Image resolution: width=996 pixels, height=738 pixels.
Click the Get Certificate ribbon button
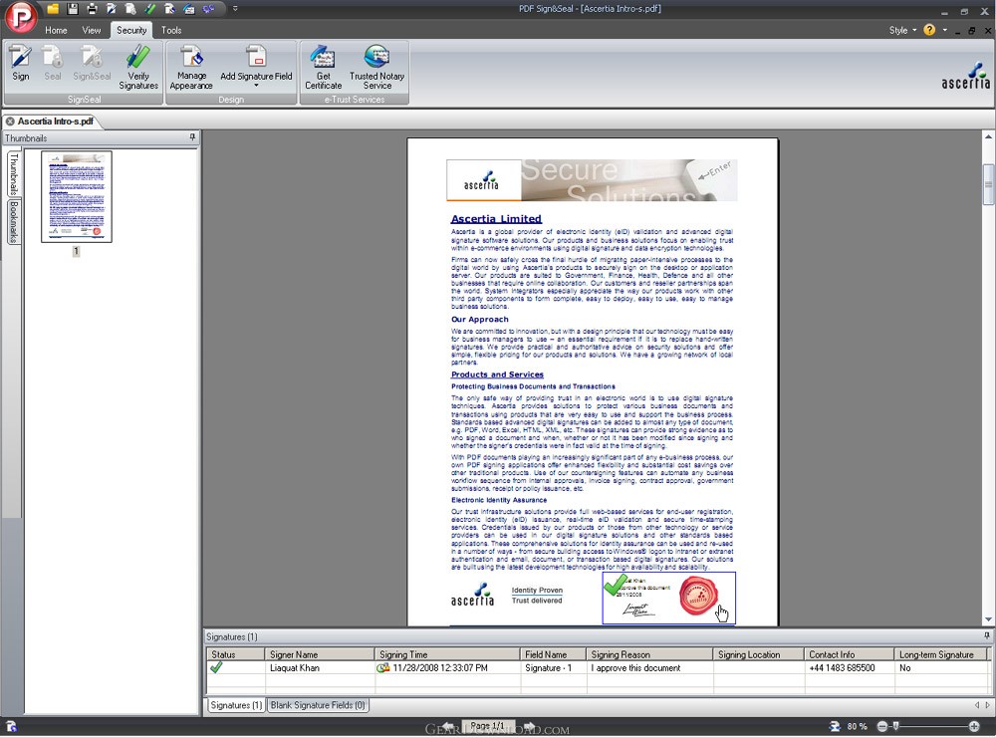[324, 68]
